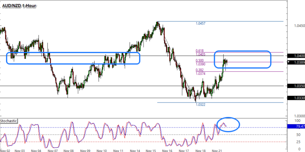The height and width of the screenshot is (152, 305).
Task: Select the 1.0400 price axis tag
Action: click(296, 56)
